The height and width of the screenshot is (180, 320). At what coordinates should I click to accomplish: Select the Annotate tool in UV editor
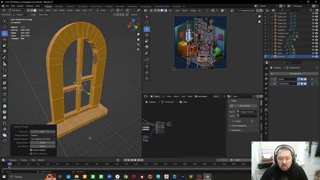[x=146, y=53]
